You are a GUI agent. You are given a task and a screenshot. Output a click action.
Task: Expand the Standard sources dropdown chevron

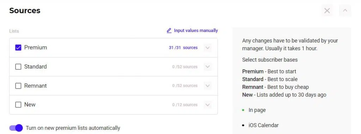(x=207, y=67)
